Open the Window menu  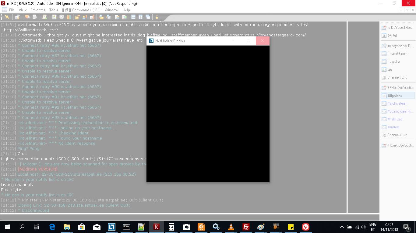[x=111, y=10]
